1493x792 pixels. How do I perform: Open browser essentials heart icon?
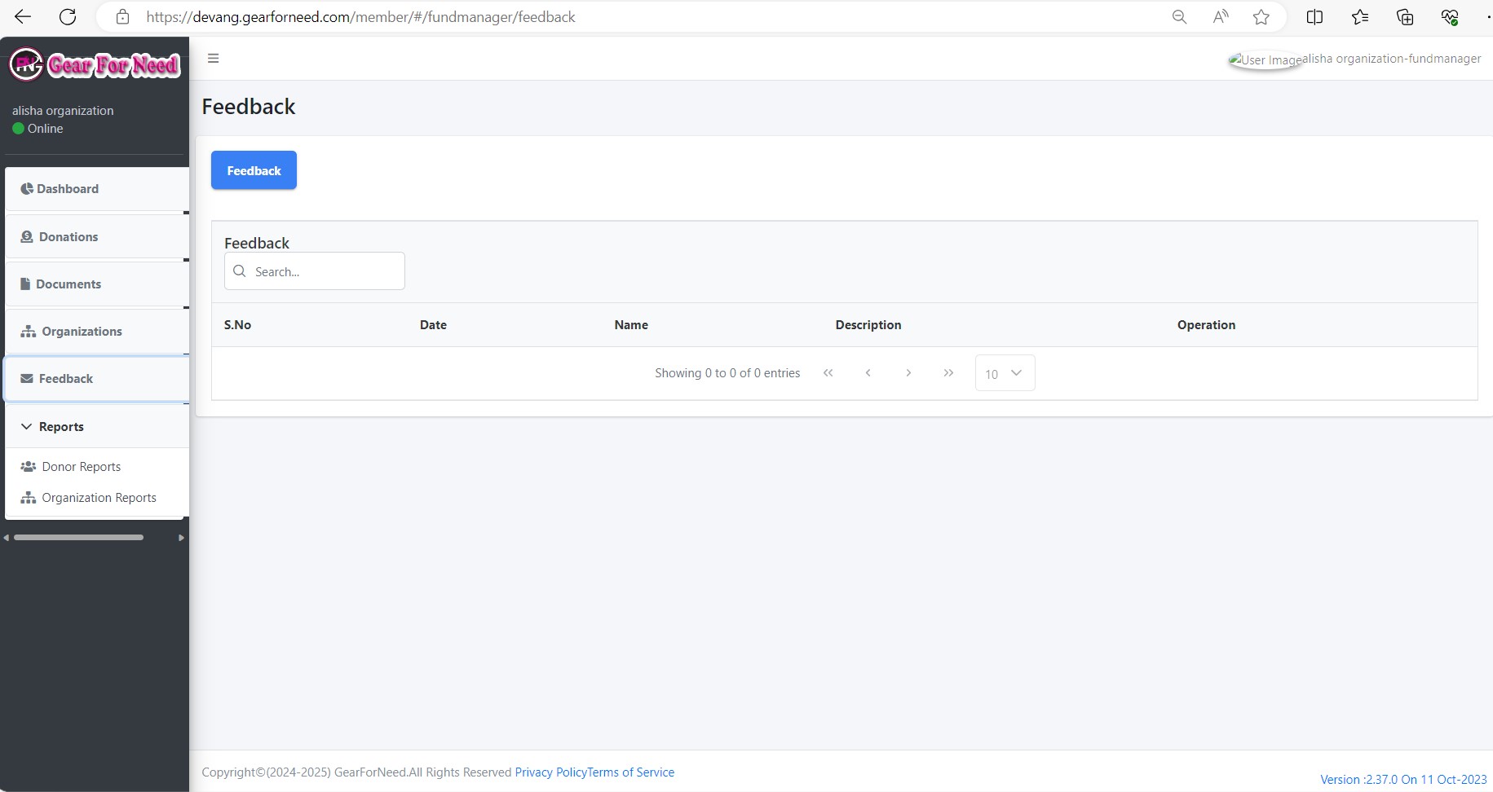point(1450,16)
